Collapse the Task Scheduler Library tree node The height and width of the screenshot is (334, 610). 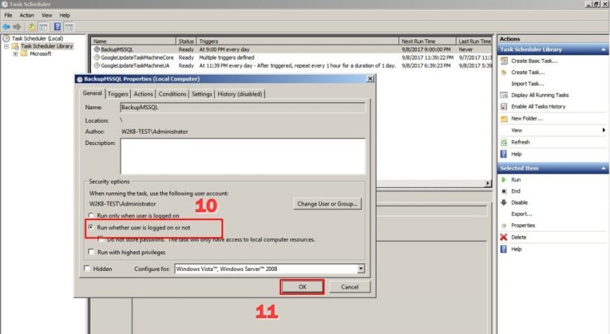6,46
